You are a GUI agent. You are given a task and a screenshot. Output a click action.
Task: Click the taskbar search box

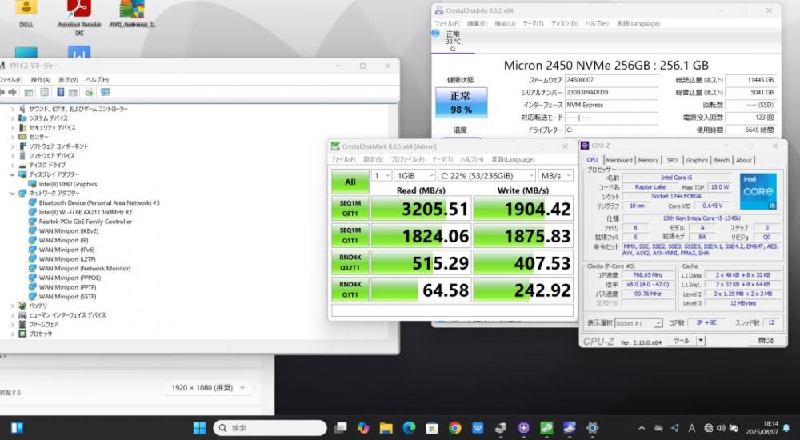[x=270, y=428]
